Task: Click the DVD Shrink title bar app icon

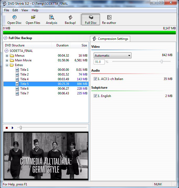Action: [x=4, y=4]
